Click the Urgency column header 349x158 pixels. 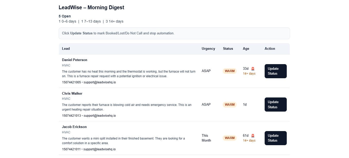208,49
